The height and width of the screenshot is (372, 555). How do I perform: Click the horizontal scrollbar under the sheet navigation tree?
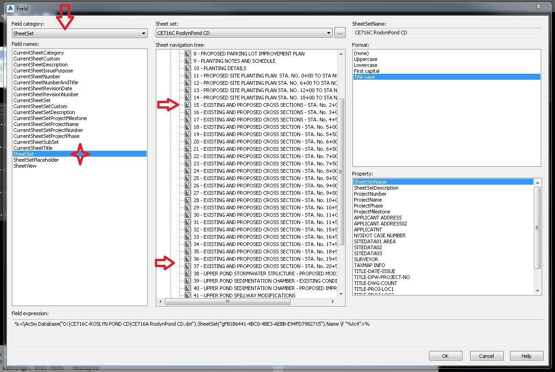pos(228,301)
